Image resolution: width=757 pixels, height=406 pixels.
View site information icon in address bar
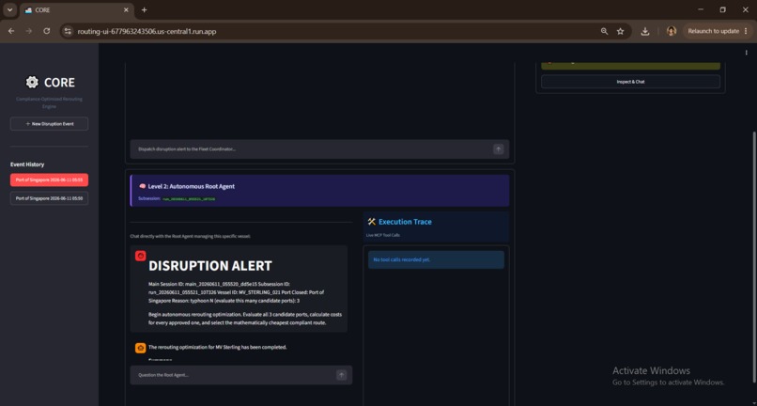68,31
